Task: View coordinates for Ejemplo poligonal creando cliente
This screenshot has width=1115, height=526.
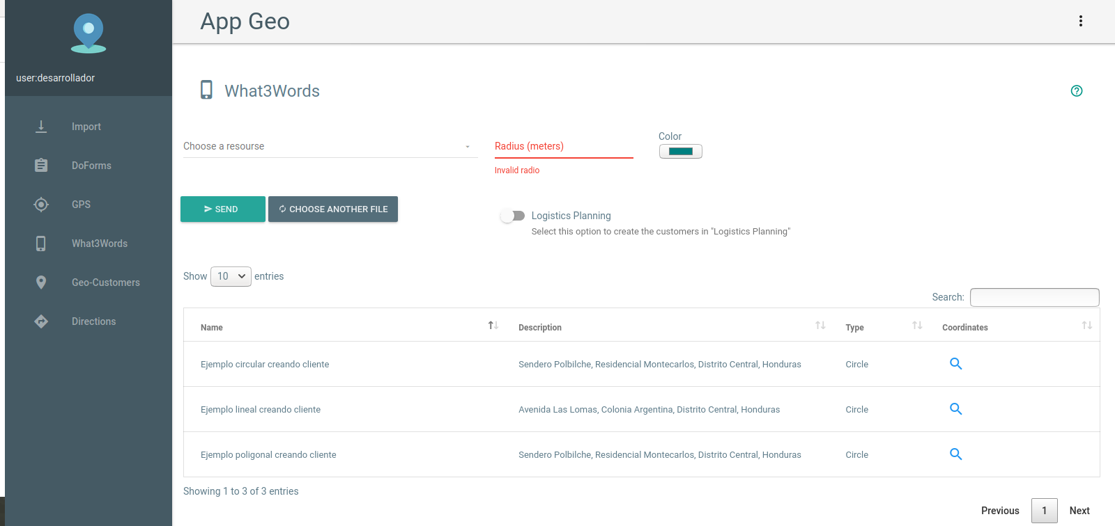Action: click(x=955, y=454)
